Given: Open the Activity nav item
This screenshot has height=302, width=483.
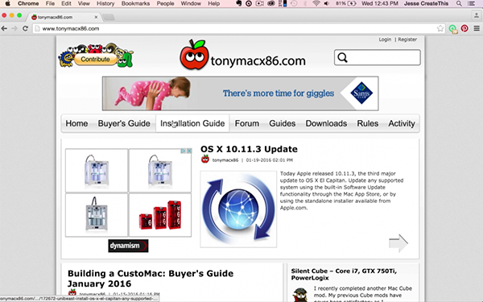Looking at the screenshot, I should pyautogui.click(x=402, y=123).
